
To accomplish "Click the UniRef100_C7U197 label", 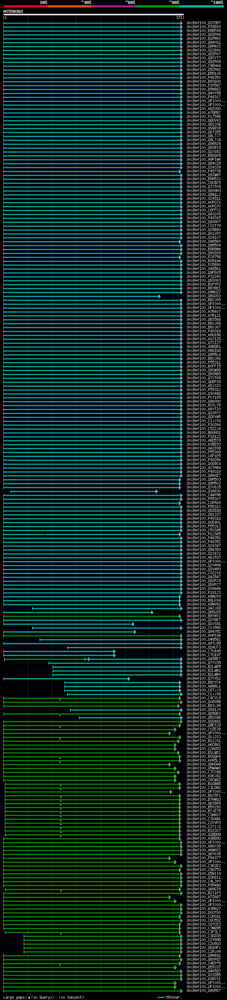I will (204, 655).
